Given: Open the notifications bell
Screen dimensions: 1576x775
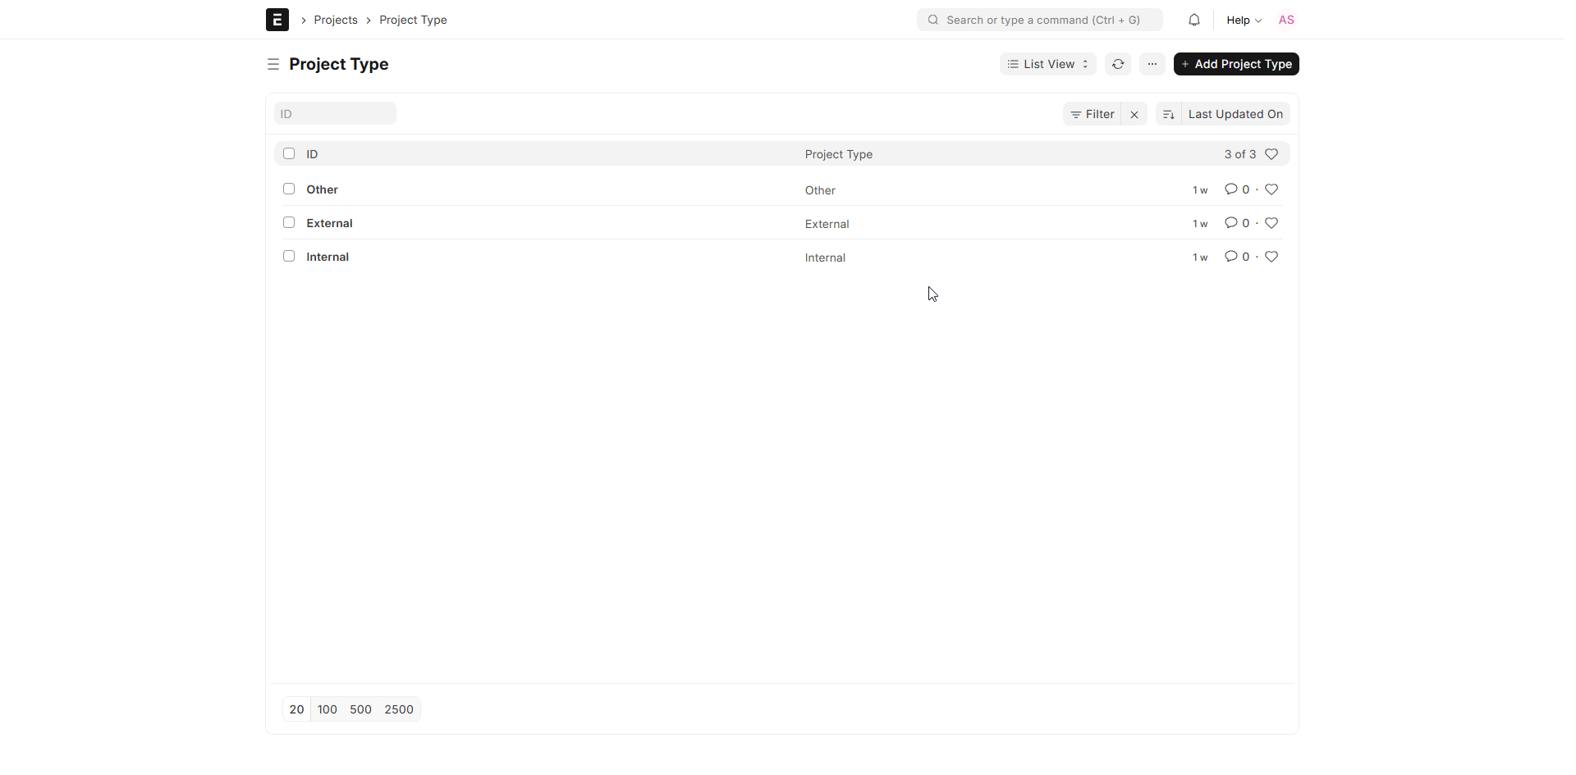Looking at the screenshot, I should pos(1194,20).
